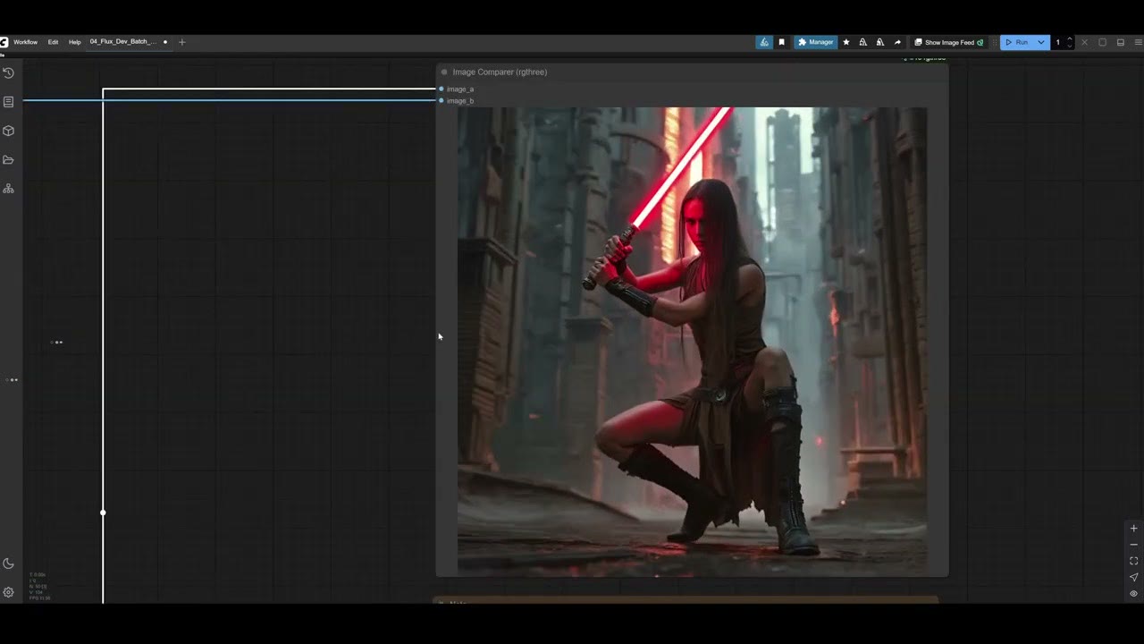Image resolution: width=1144 pixels, height=644 pixels.
Task: Zoom out the canvas with minus
Action: 1133,545
